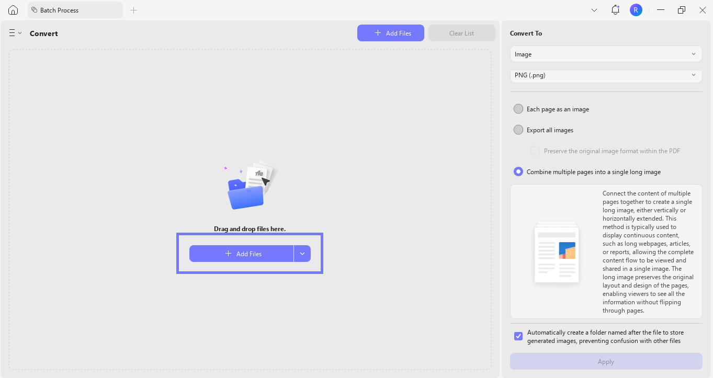Click the Clear List button

coord(462,33)
